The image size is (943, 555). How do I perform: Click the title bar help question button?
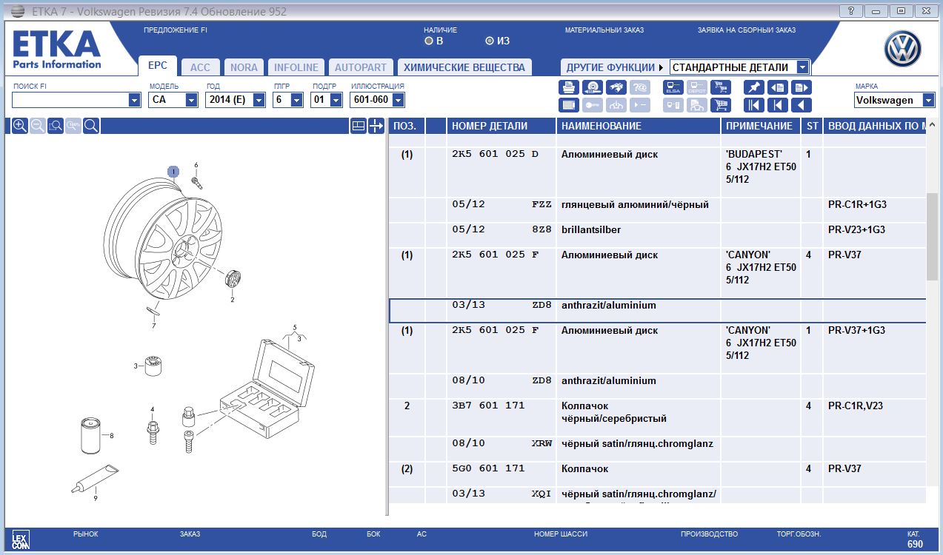pyautogui.click(x=850, y=10)
